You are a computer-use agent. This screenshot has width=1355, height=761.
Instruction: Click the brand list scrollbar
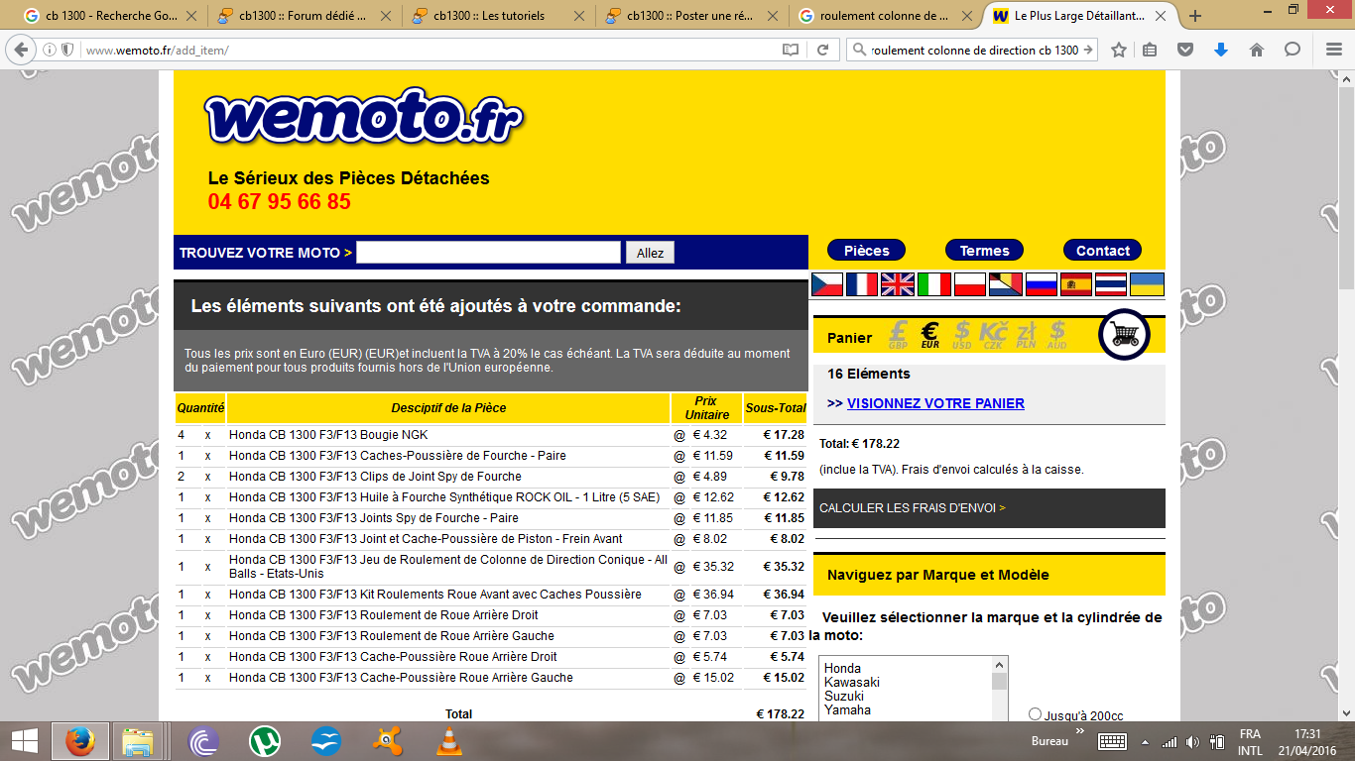click(x=1000, y=689)
